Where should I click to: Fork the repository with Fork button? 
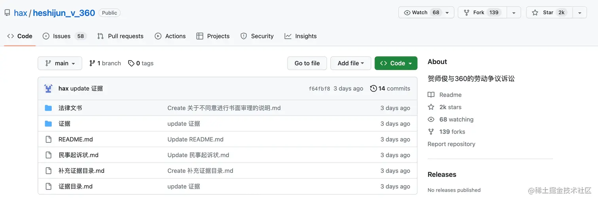coord(482,12)
